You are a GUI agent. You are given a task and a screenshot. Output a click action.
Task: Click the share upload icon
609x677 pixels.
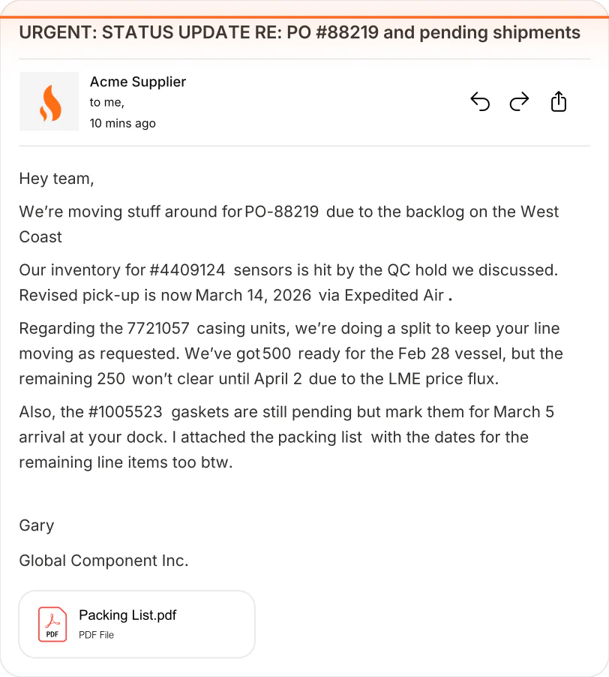coord(559,101)
